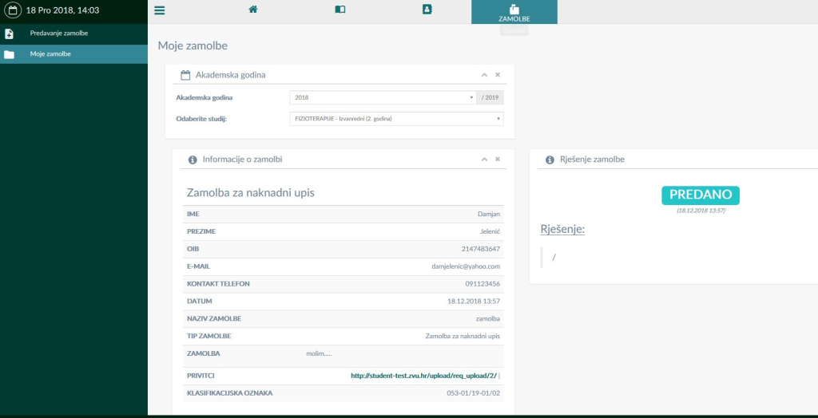The height and width of the screenshot is (418, 818).
Task: Click the PREDANO status badge
Action: (x=700, y=195)
